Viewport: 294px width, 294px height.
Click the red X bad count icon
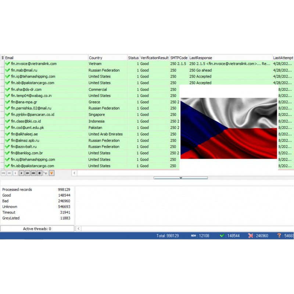tap(251, 236)
